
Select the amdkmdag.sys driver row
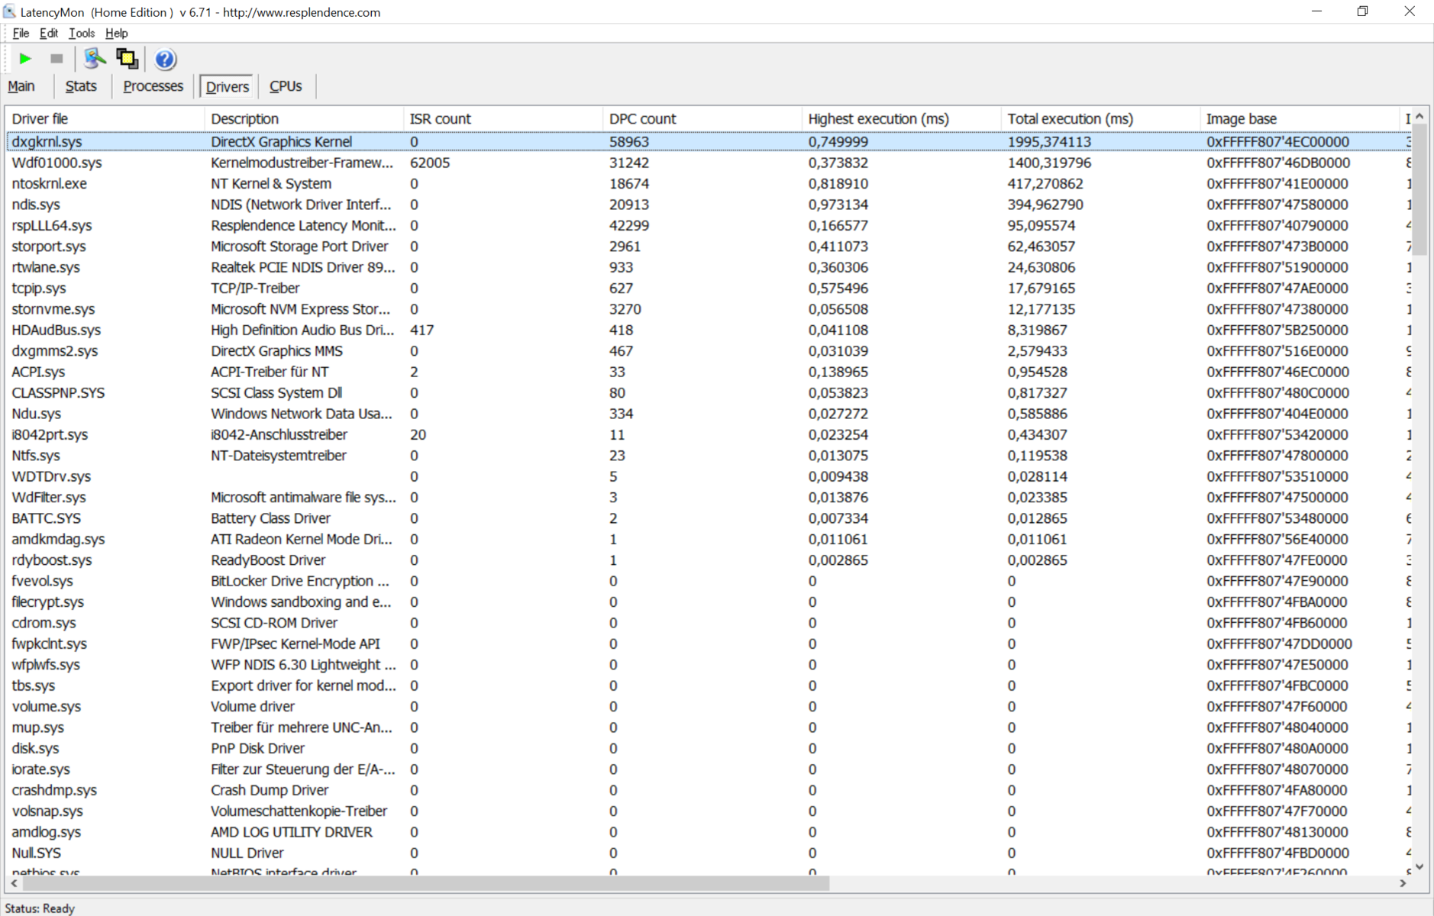[709, 540]
